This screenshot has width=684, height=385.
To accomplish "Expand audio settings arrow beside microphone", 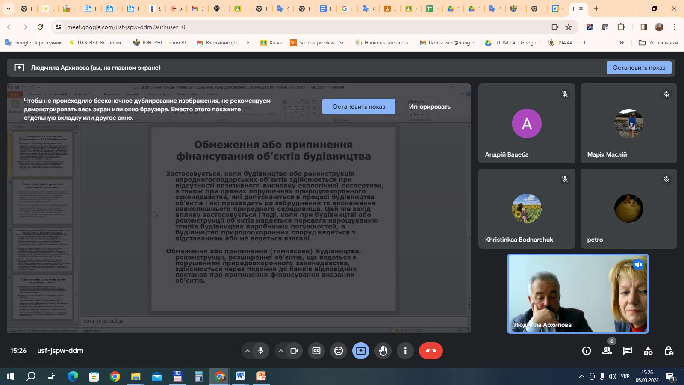I will coord(247,351).
